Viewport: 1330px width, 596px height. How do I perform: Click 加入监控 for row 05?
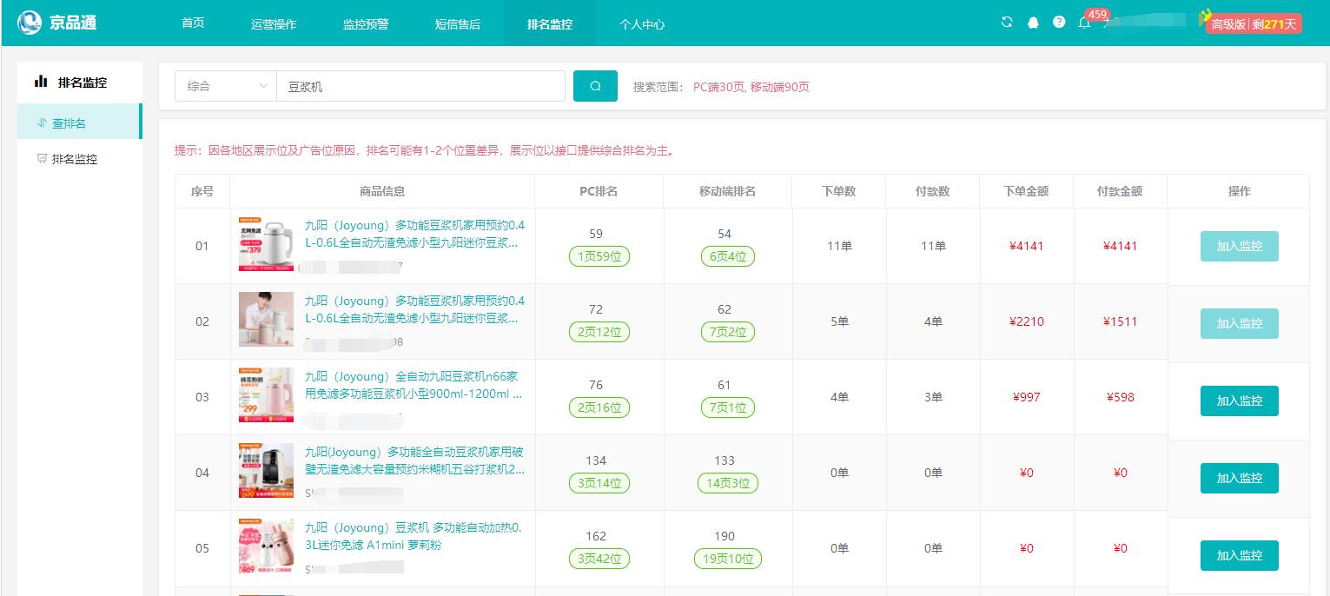click(x=1239, y=555)
